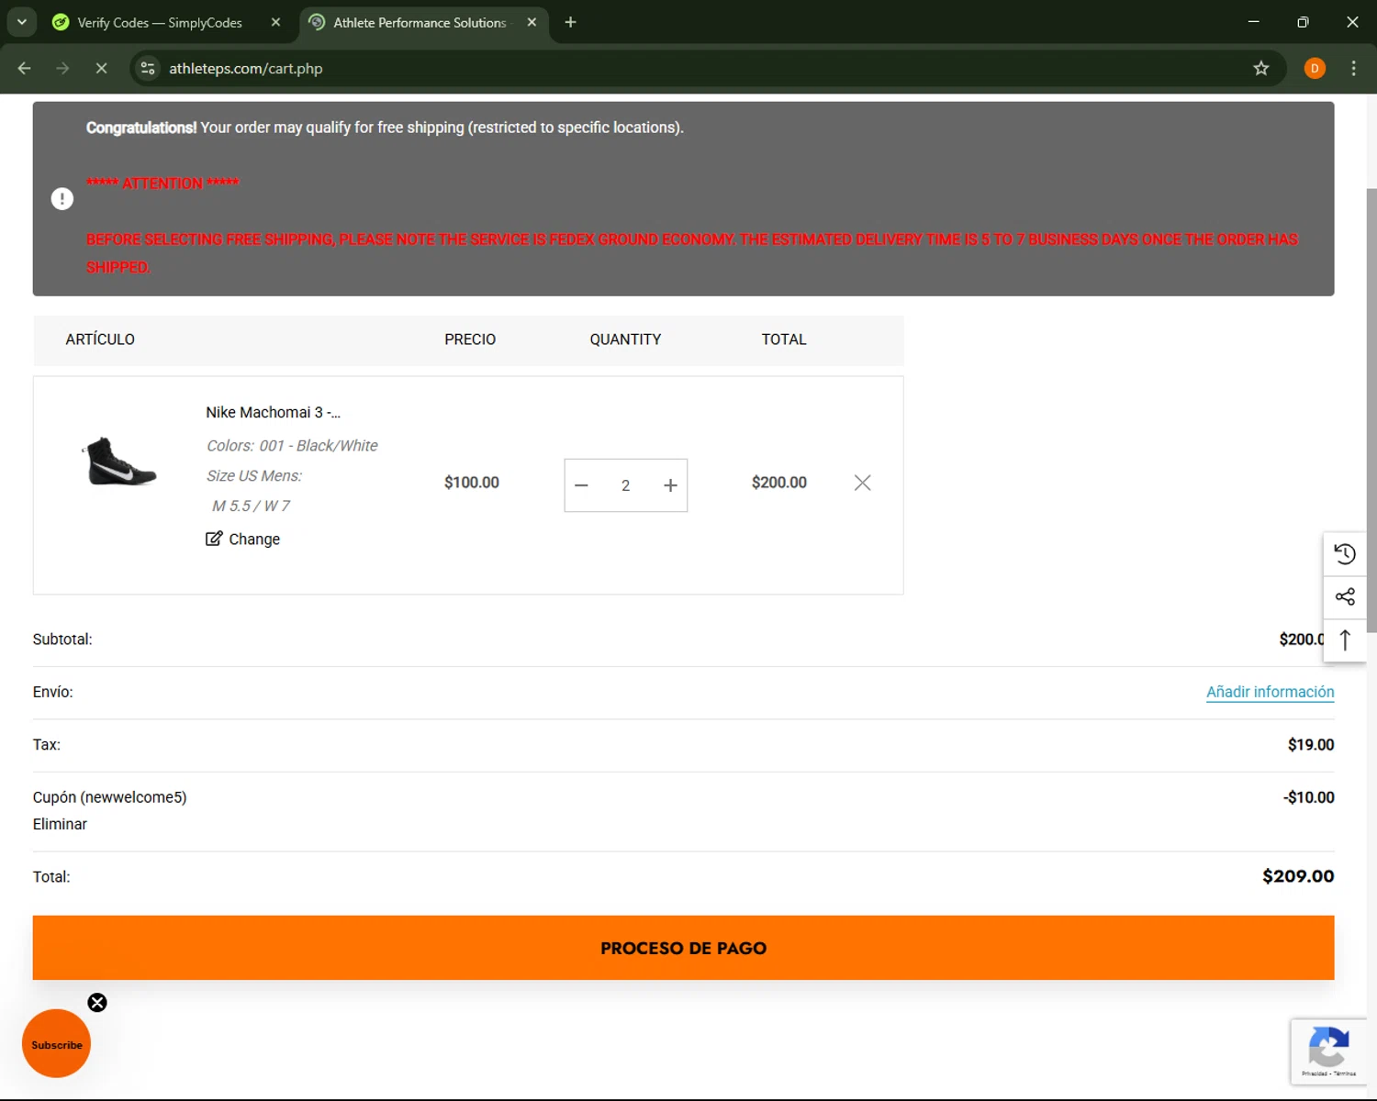Click the forward navigation arrow
The width and height of the screenshot is (1377, 1101).
pyautogui.click(x=62, y=68)
